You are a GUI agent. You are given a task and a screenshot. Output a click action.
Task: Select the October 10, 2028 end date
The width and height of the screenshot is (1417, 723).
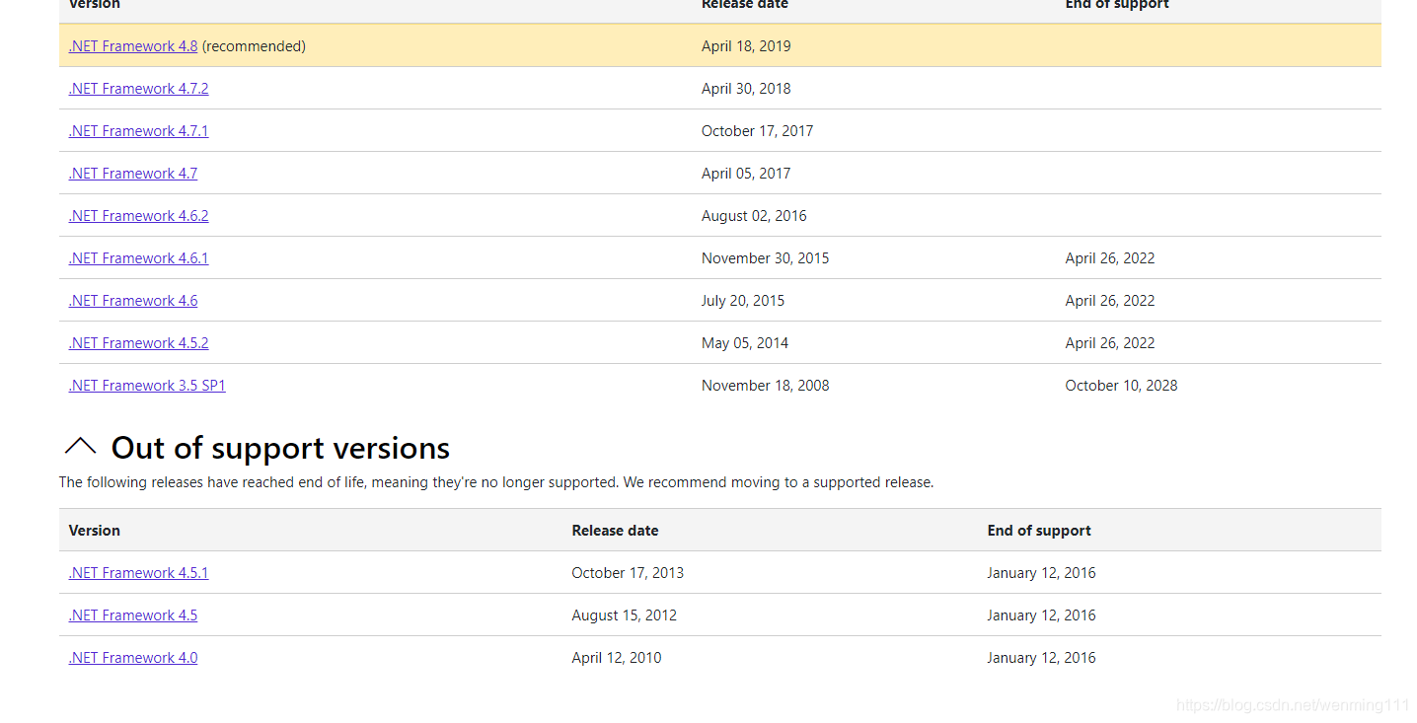tap(1122, 386)
